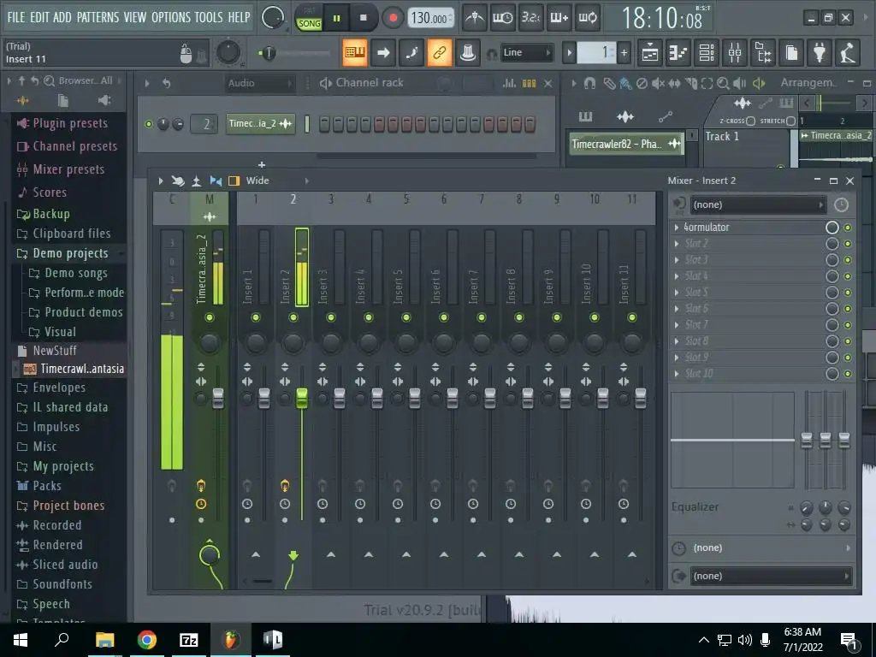The height and width of the screenshot is (657, 876).
Task: Mute the Timec..ia_2 channel green LED
Action: coord(149,124)
